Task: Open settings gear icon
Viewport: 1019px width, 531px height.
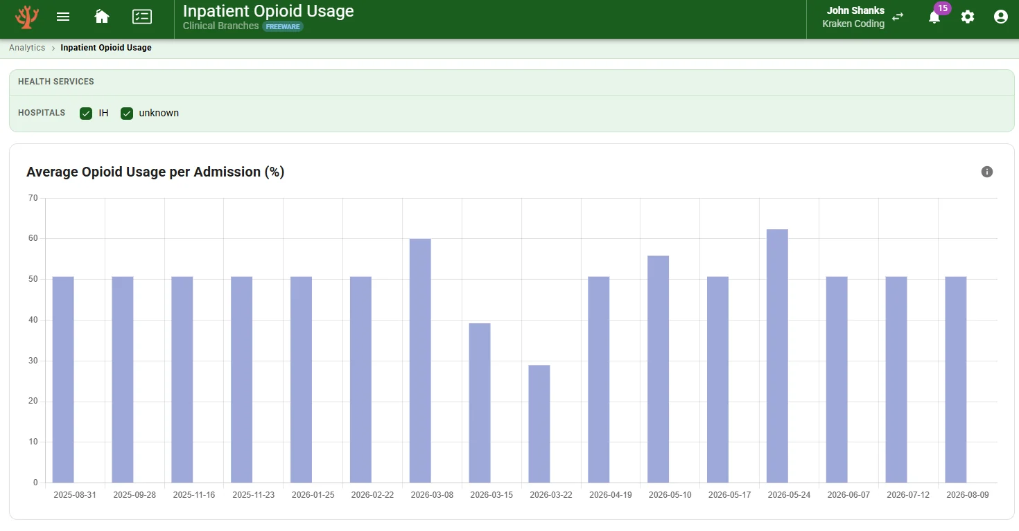Action: 968,17
